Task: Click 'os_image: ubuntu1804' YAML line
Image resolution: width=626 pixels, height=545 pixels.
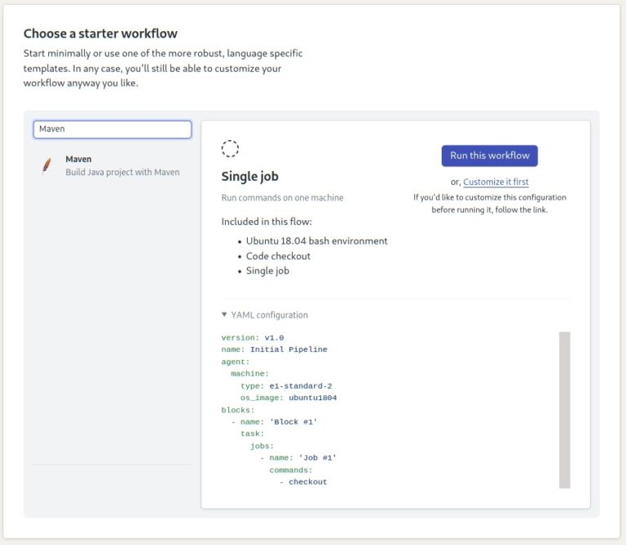Action: [289, 398]
